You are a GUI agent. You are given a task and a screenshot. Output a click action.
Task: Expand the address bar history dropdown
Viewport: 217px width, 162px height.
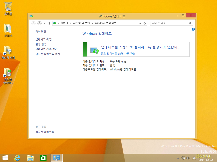140,23
